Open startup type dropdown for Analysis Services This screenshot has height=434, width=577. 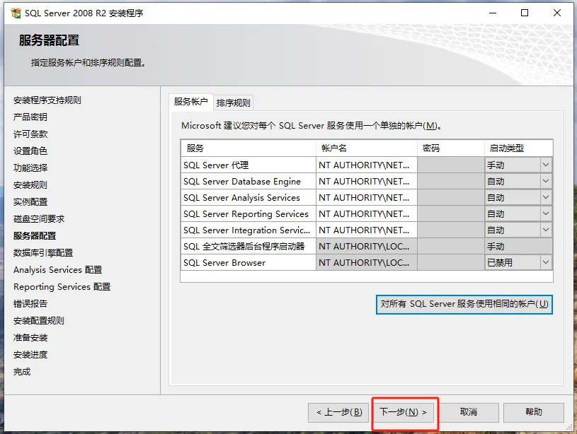coord(546,197)
